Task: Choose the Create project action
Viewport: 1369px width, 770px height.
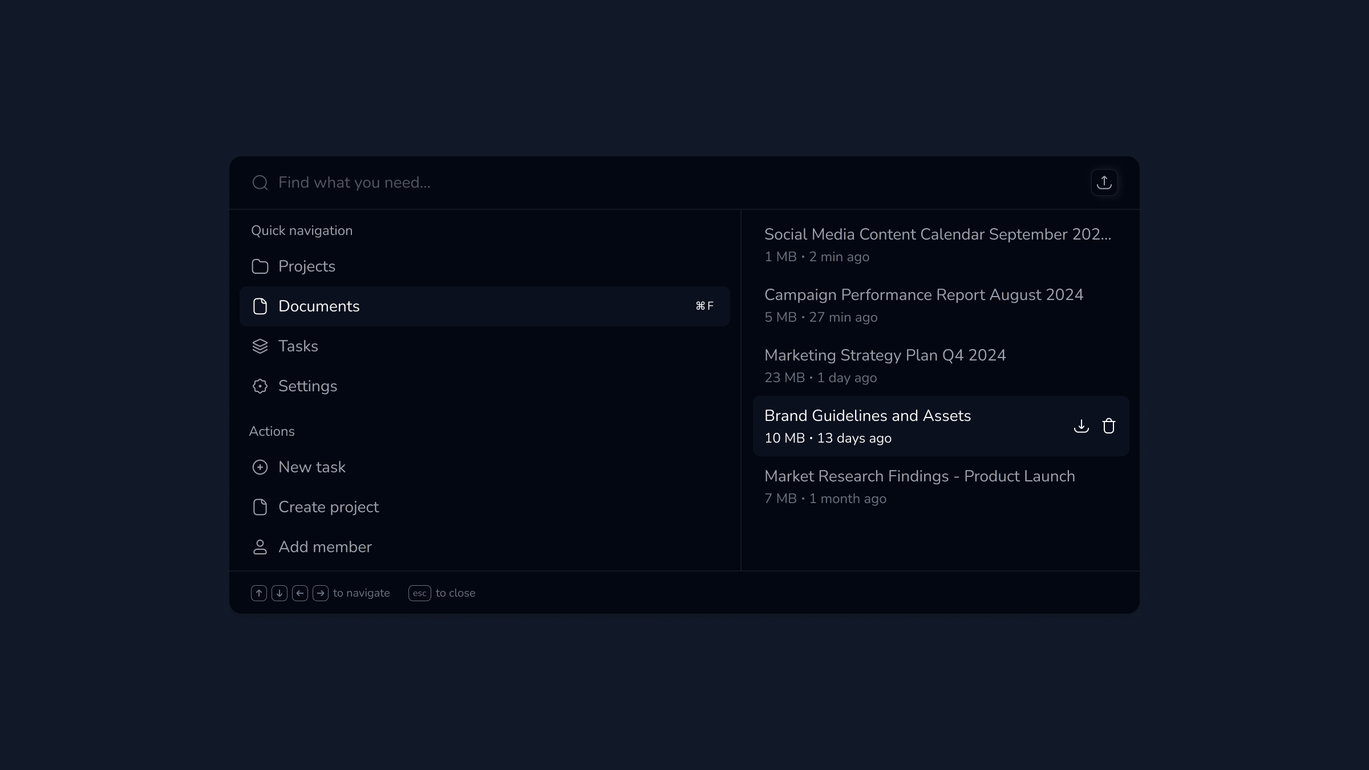Action: tap(328, 507)
